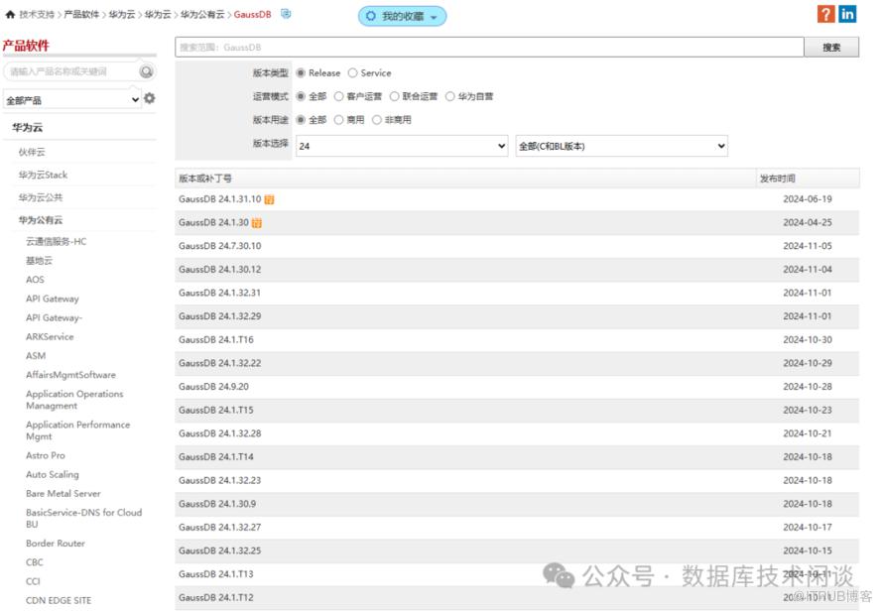Click the 搜索范围 GaussDB search field
882x611 pixels.
488,48
